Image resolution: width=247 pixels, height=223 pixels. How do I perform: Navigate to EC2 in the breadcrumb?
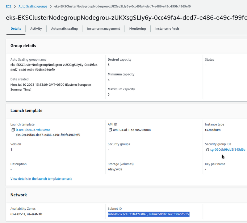tap(9, 6)
